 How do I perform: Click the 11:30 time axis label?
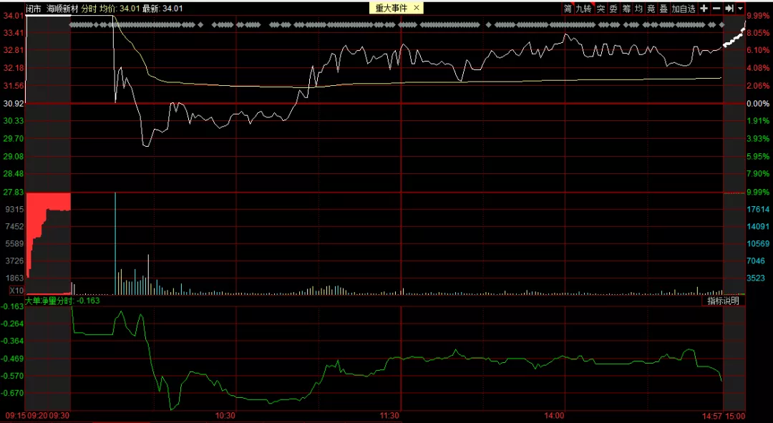pyautogui.click(x=390, y=416)
